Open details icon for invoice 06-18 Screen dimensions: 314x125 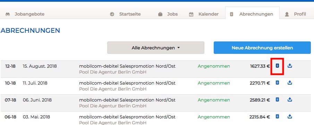point(277,116)
